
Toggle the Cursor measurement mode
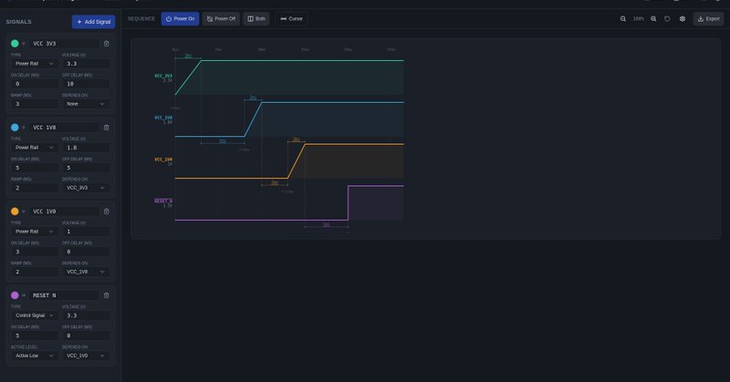pyautogui.click(x=291, y=18)
